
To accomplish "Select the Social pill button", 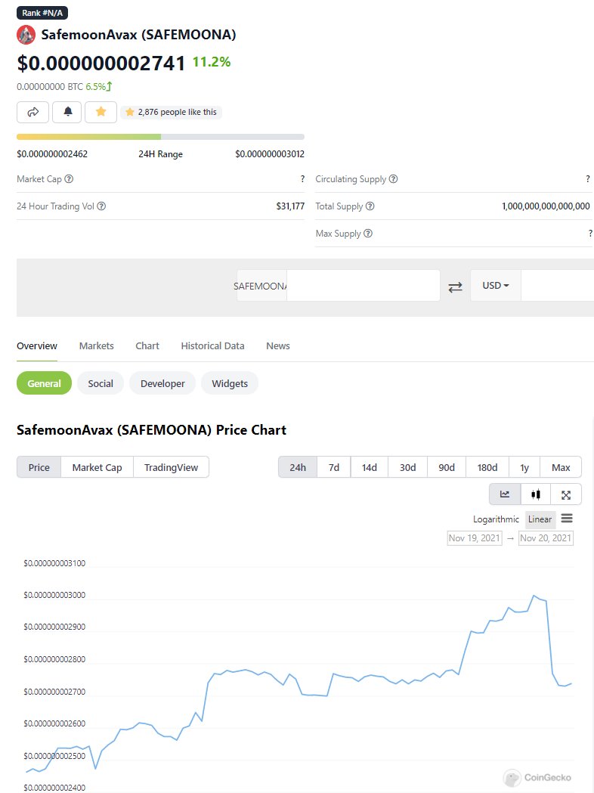I will tap(101, 383).
